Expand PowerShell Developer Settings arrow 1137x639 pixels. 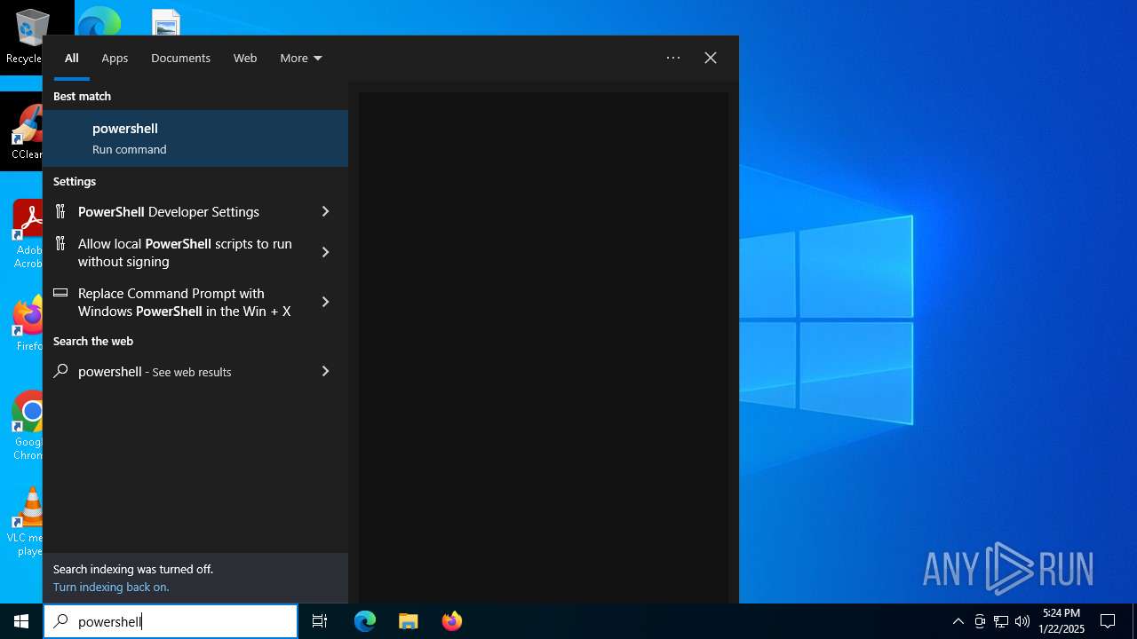click(325, 211)
